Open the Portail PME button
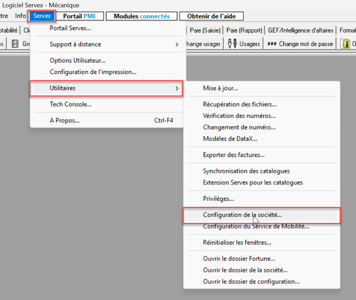This screenshot has height=300, width=356. pos(79,16)
